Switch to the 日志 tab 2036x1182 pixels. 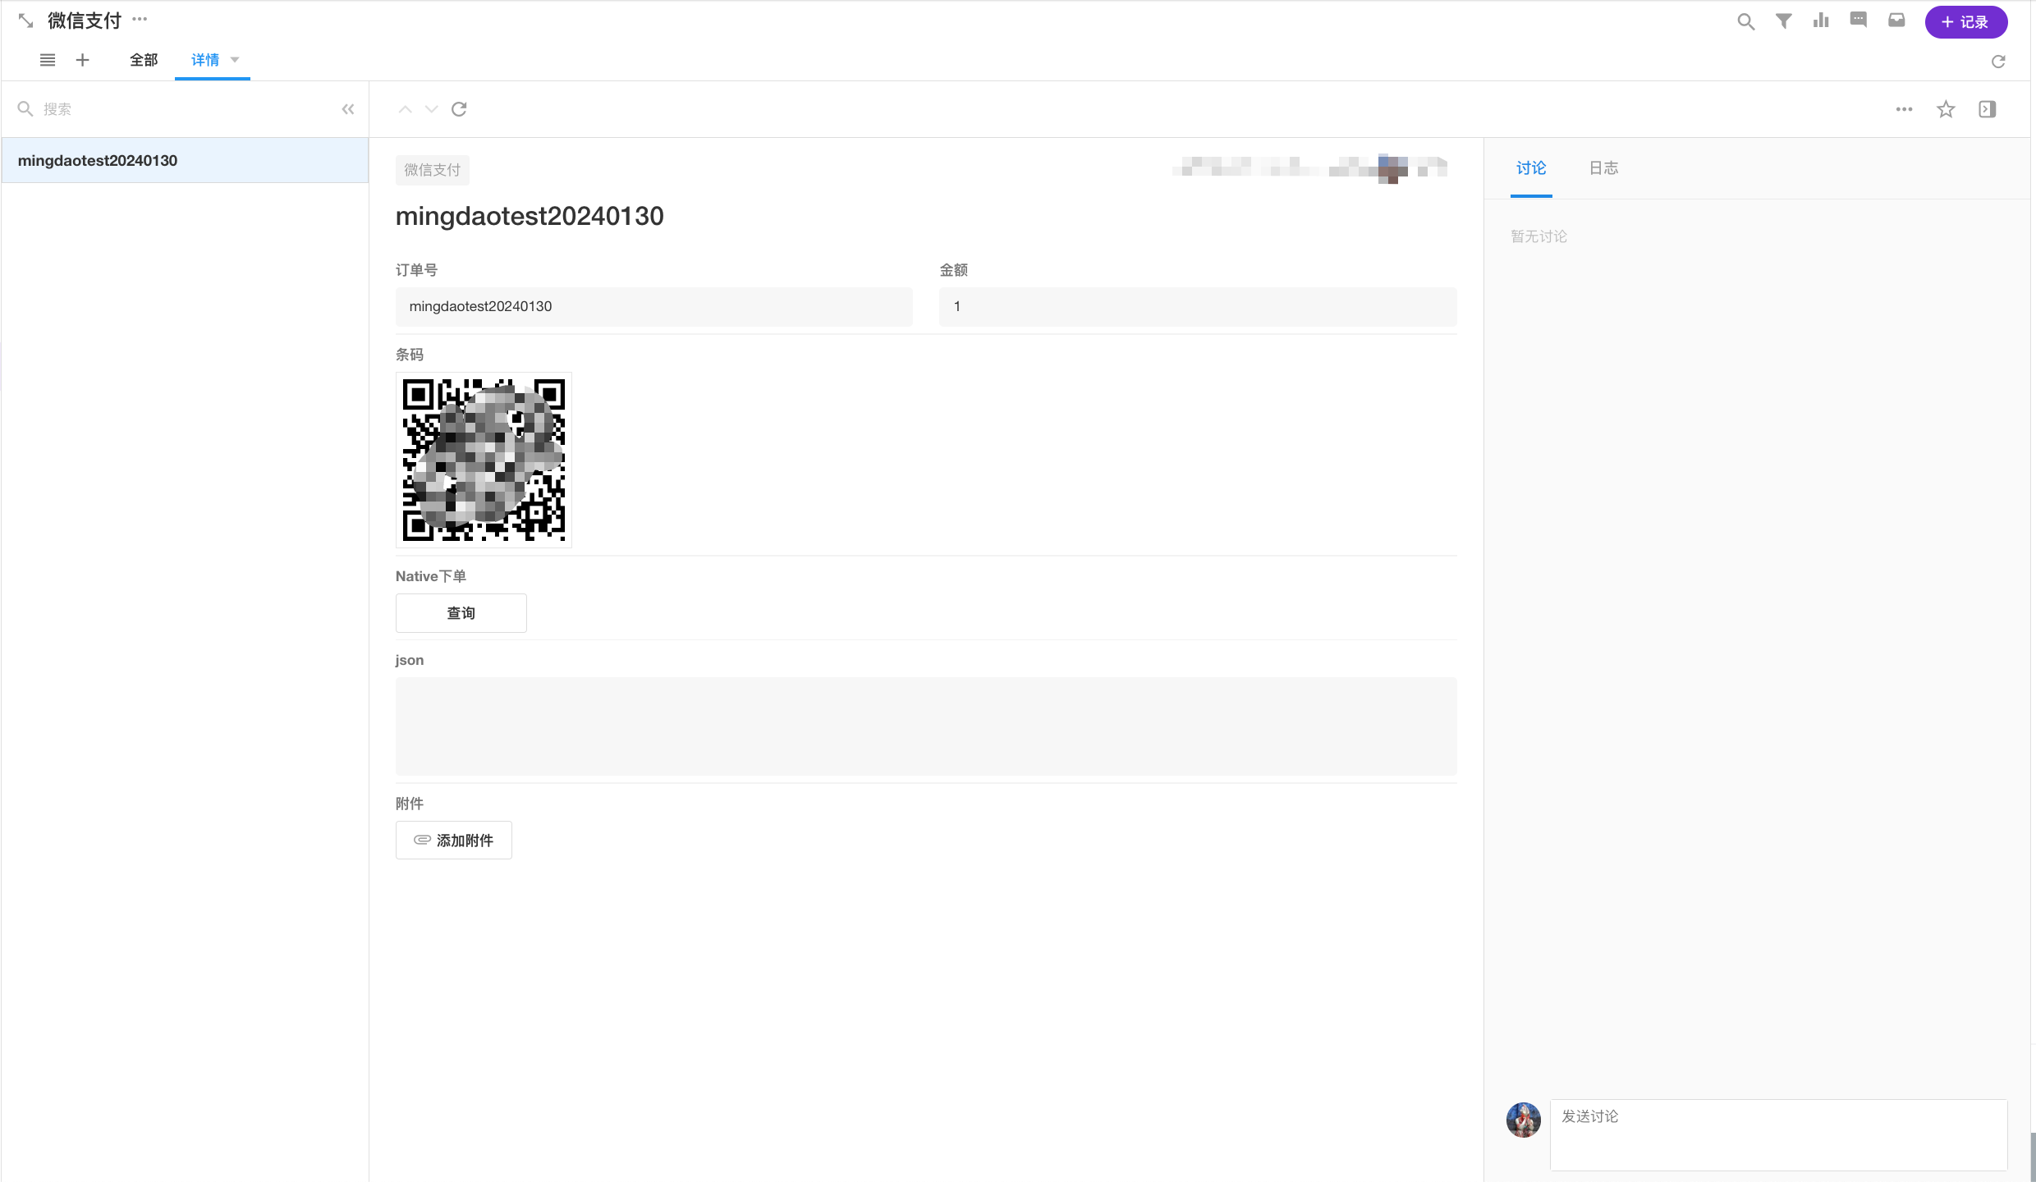point(1603,168)
